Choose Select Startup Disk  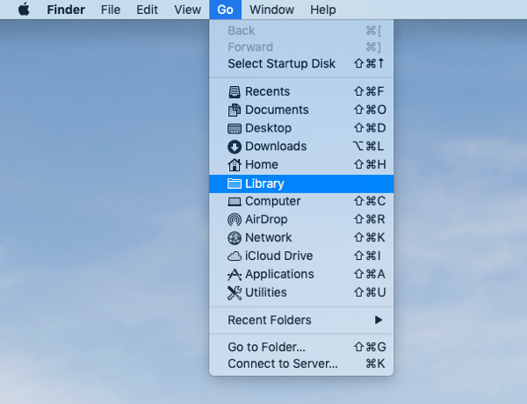[301, 63]
